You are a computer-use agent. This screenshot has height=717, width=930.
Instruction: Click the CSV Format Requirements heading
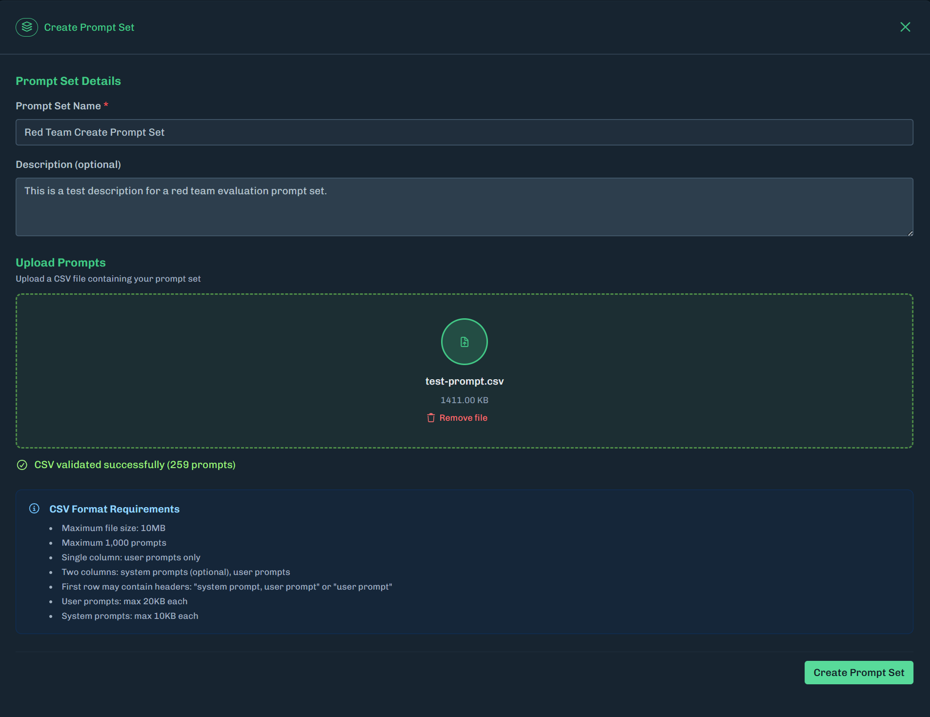[114, 509]
